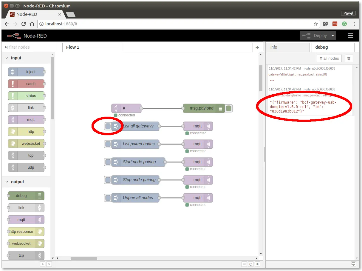Close the Node-RED browser tab
The height and width of the screenshot is (271, 362).
pos(60,14)
